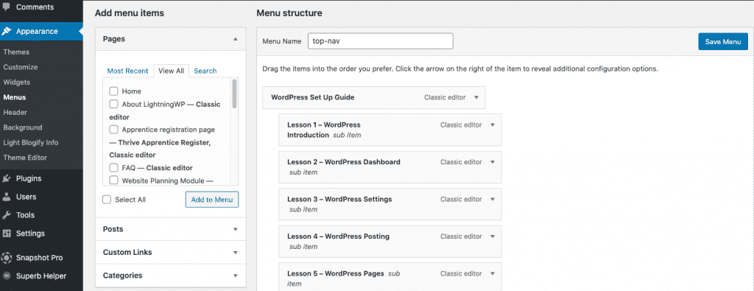The height and width of the screenshot is (291, 754).
Task: Click the Tools wrench icon
Action: click(6, 215)
